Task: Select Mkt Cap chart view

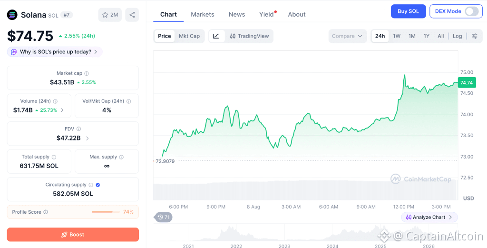Action: [189, 36]
